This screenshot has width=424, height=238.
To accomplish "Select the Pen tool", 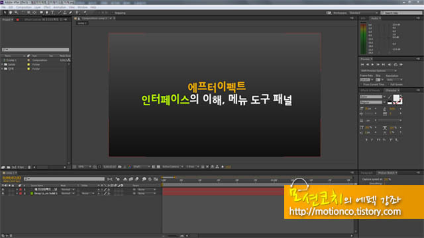I will point(47,13).
